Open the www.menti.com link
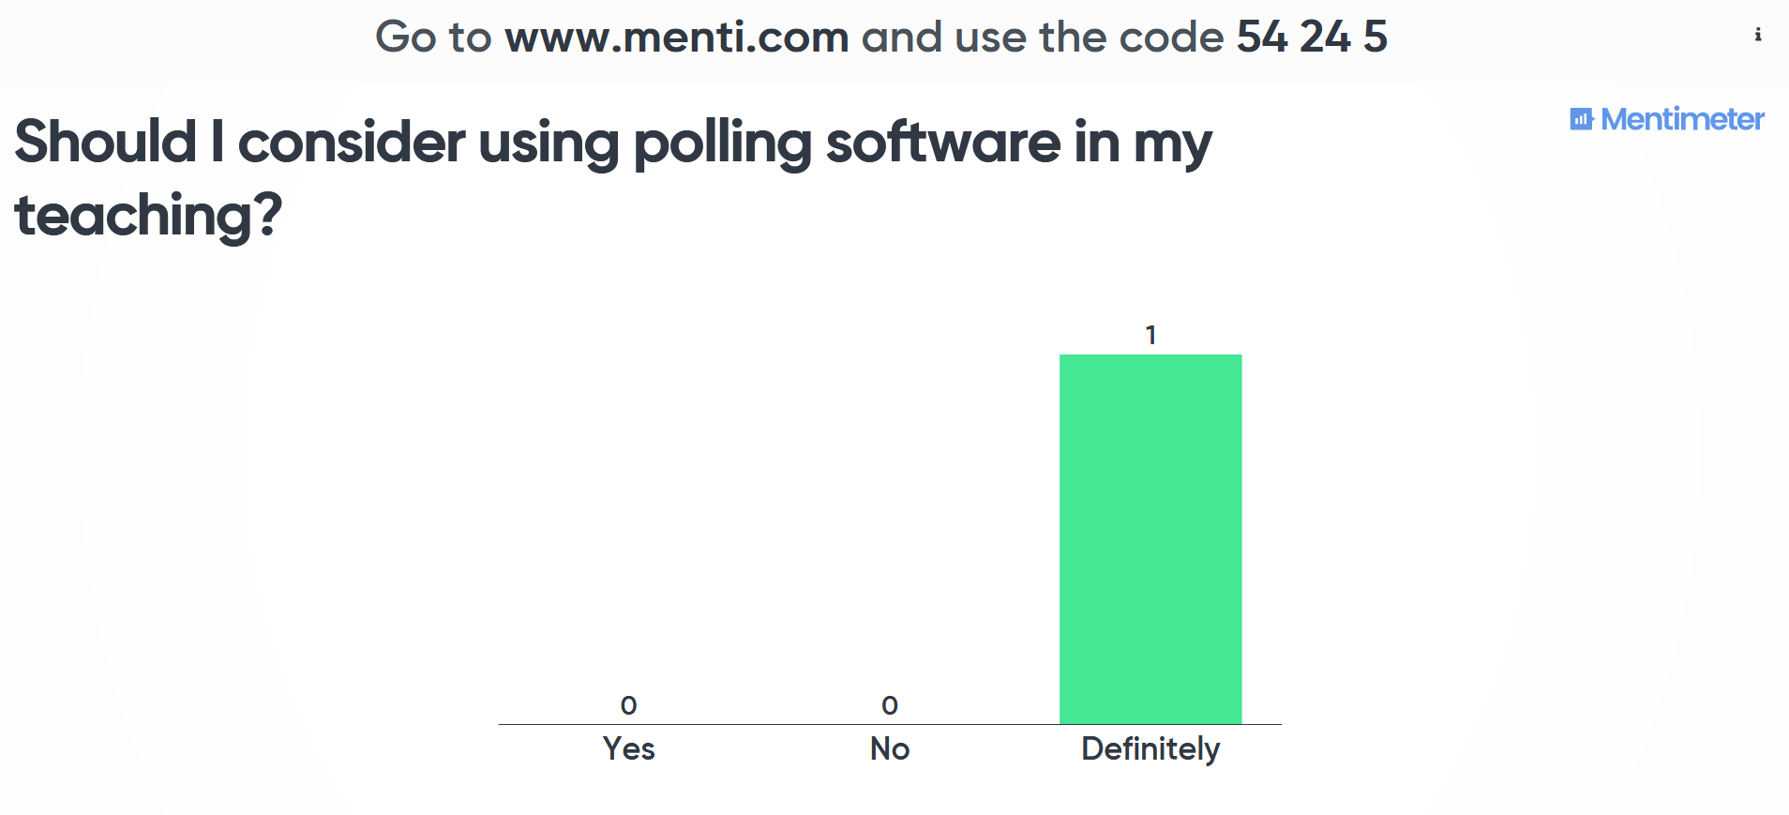Viewport: 1789px width, 815px height. (x=676, y=38)
